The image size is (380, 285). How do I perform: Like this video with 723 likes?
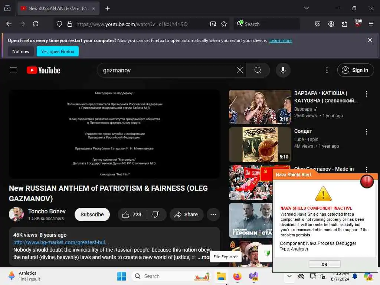[132, 214]
